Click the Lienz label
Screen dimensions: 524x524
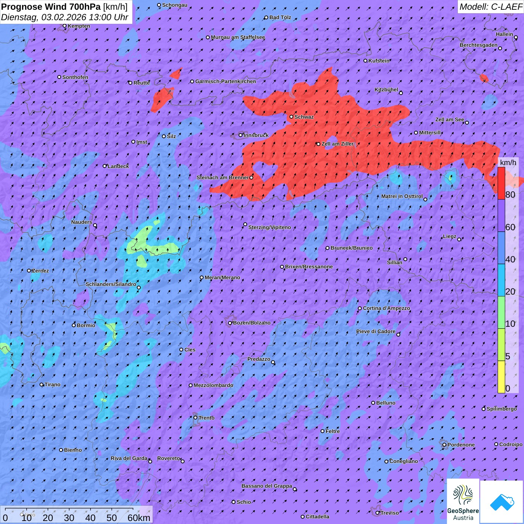pyautogui.click(x=450, y=236)
